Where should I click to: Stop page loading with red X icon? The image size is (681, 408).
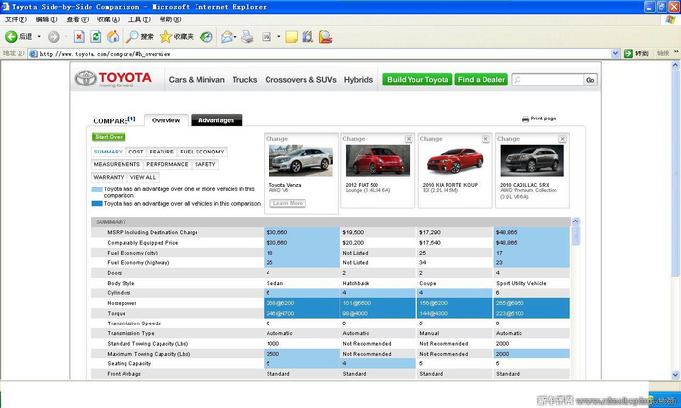tap(79, 37)
